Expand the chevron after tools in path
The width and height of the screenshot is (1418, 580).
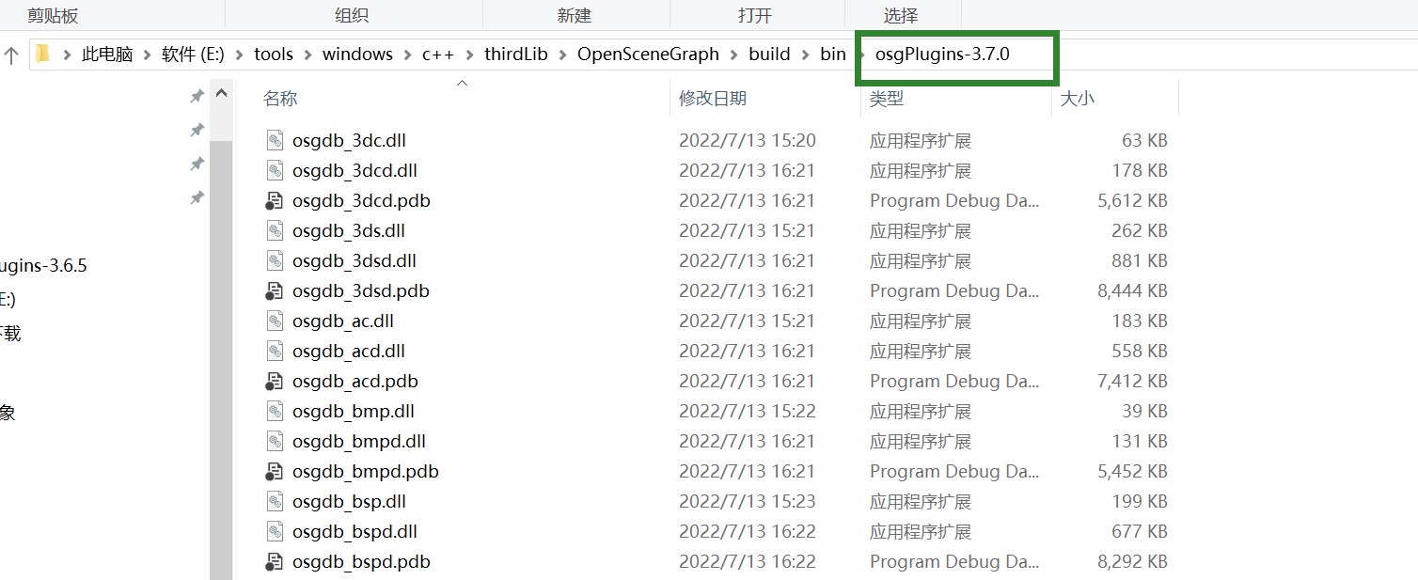pos(308,55)
